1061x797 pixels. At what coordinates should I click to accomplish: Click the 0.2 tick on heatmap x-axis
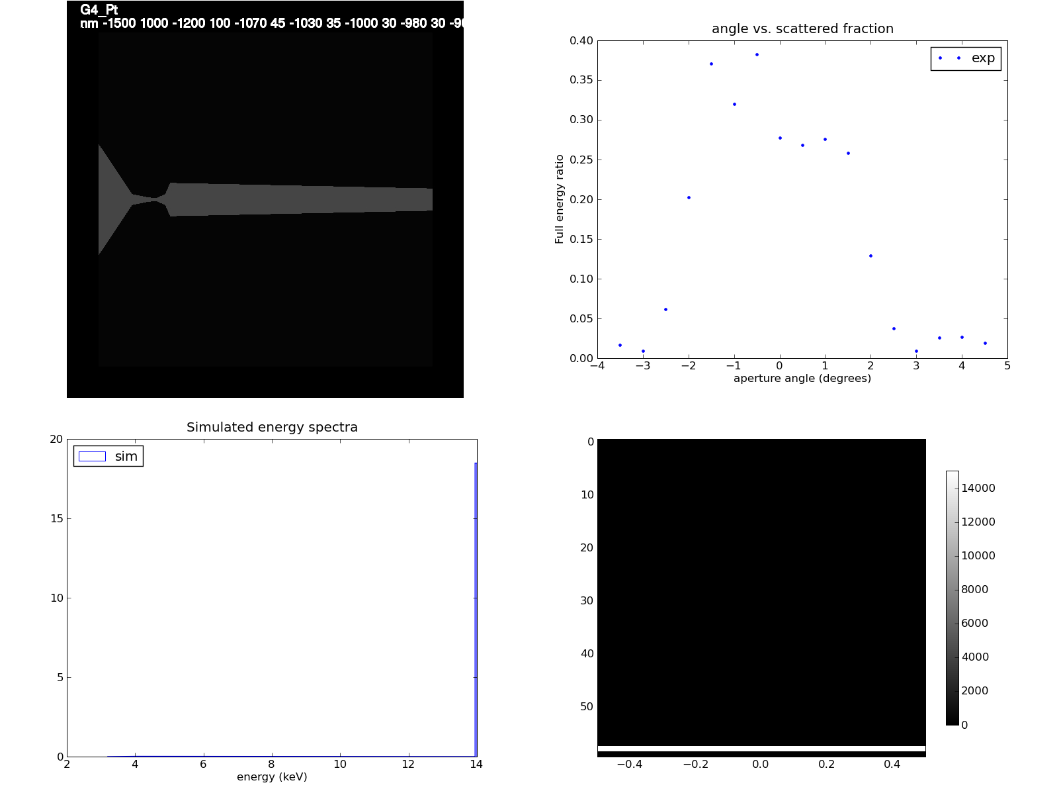tap(827, 764)
